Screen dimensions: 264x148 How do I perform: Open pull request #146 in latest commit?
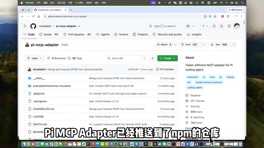click(x=74, y=69)
